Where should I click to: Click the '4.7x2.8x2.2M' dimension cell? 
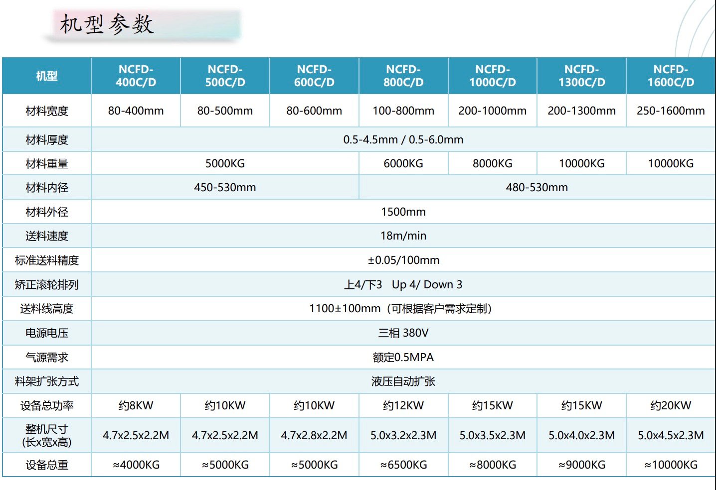coord(314,435)
